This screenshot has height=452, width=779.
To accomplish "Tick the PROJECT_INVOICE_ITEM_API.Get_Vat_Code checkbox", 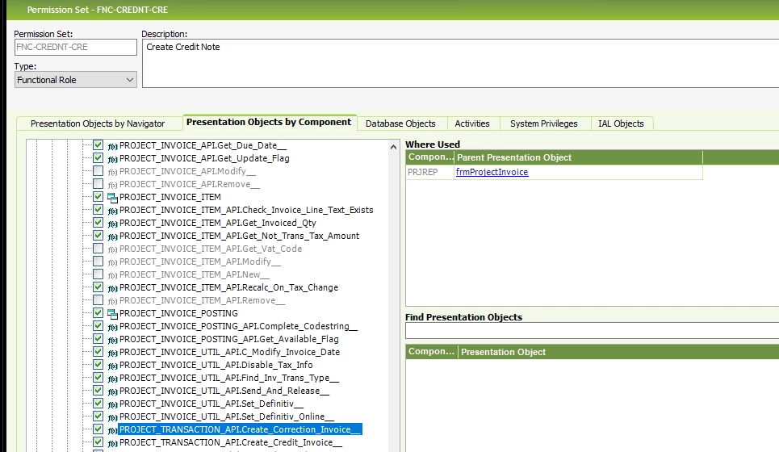I will click(98, 249).
